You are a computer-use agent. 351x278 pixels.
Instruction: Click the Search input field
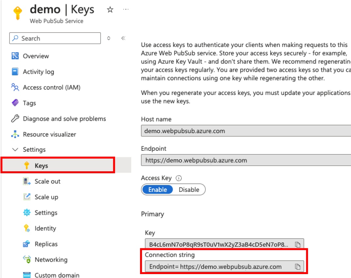pyautogui.click(x=55, y=38)
